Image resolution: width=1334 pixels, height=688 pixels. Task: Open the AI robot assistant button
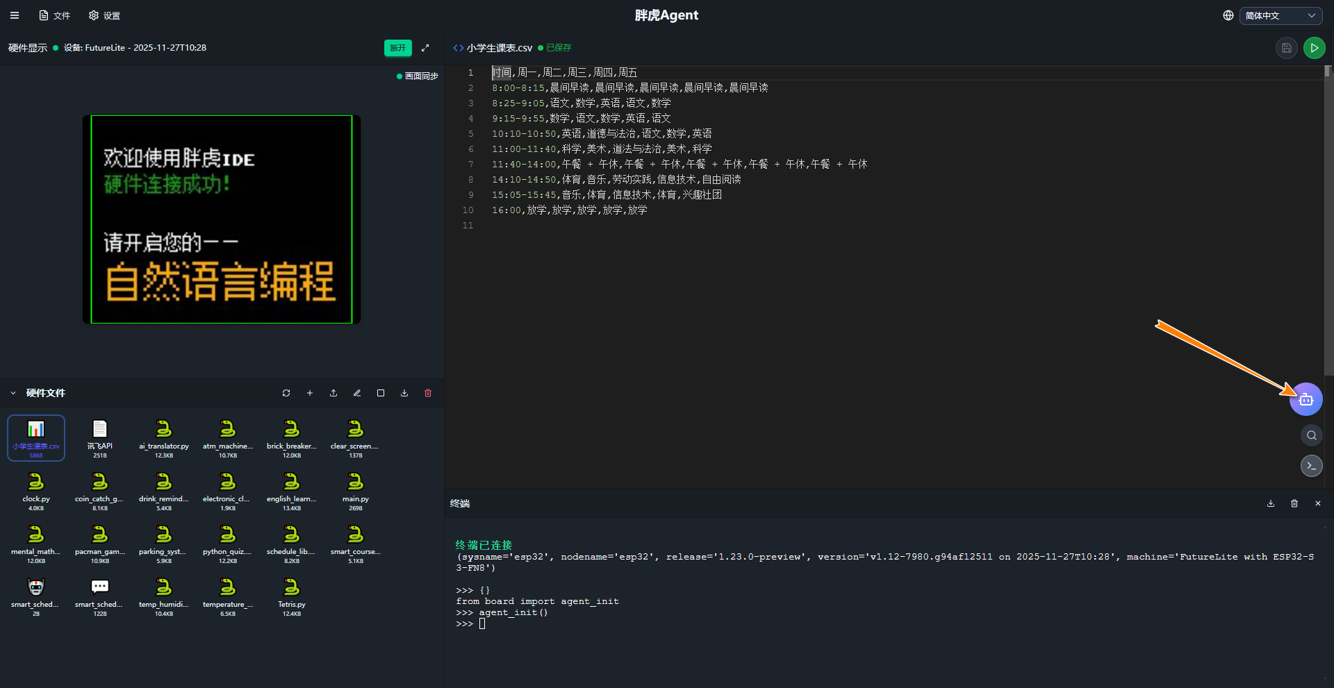1306,399
